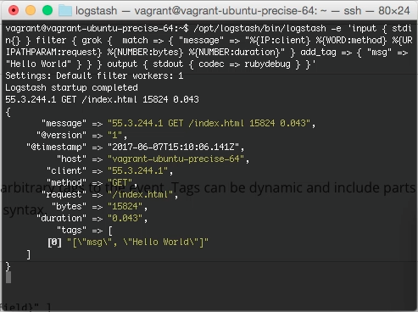Click client value "55.3.244.1"
Screen dimensions: 418x312
tap(138, 170)
